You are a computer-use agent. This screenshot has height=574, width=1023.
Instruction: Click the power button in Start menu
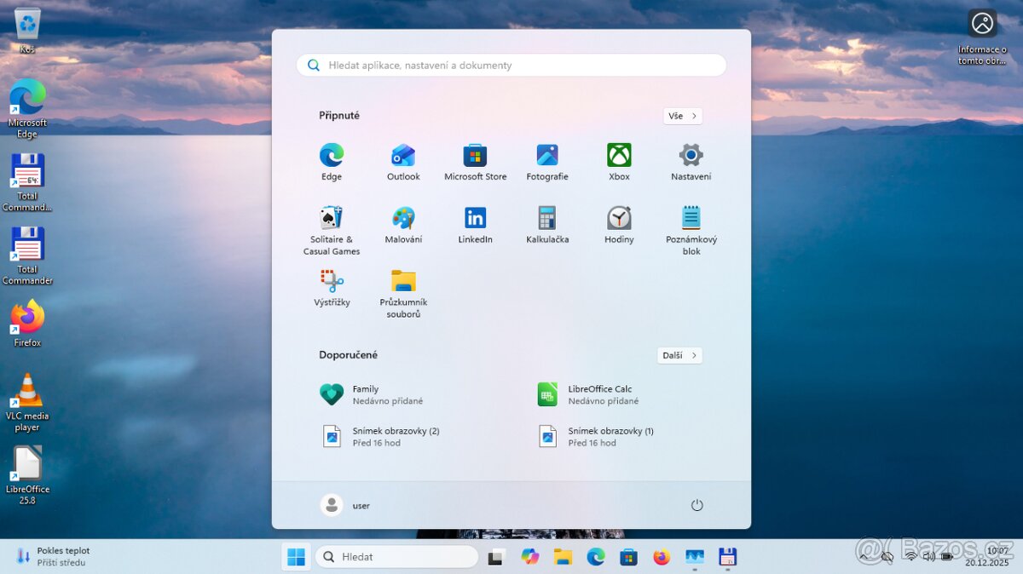coord(696,504)
